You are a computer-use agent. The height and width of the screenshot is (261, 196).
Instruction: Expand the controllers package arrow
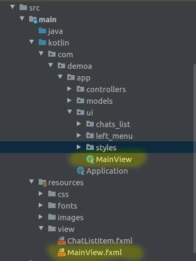click(69, 89)
